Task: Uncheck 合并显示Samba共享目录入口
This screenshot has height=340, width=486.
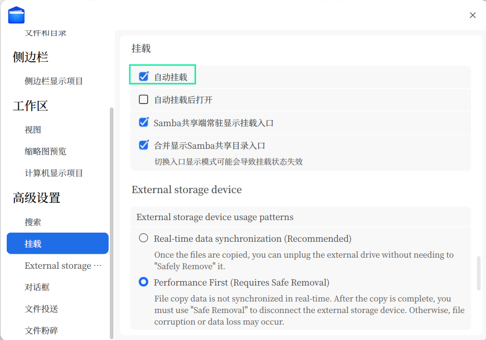Action: coord(143,145)
